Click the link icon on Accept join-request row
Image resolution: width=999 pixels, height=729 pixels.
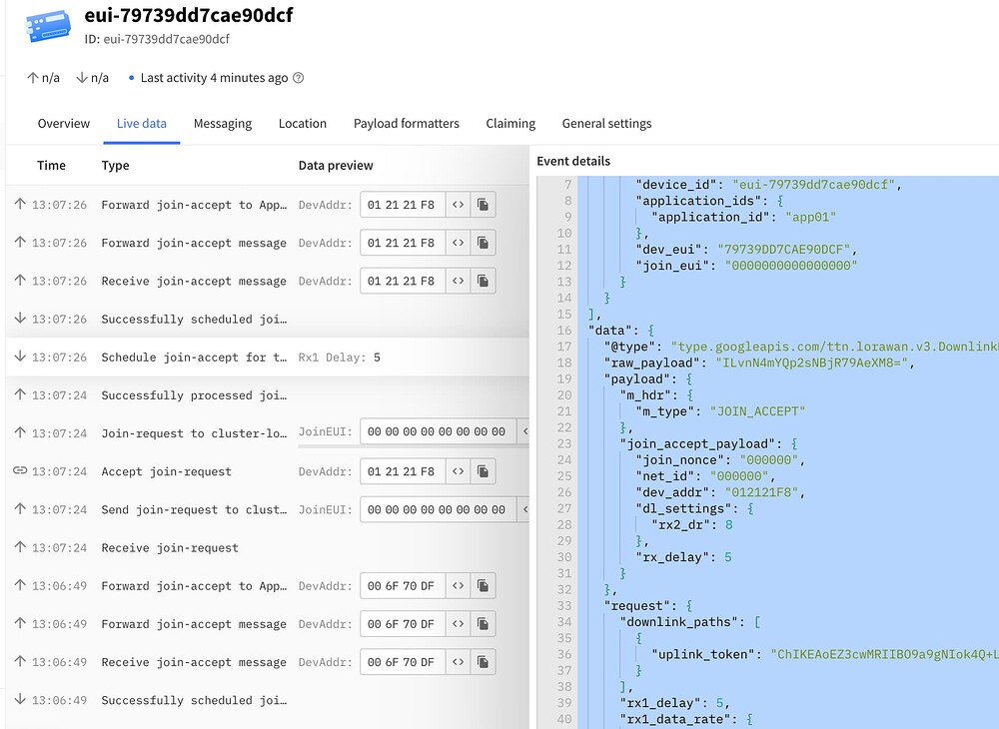[x=20, y=471]
